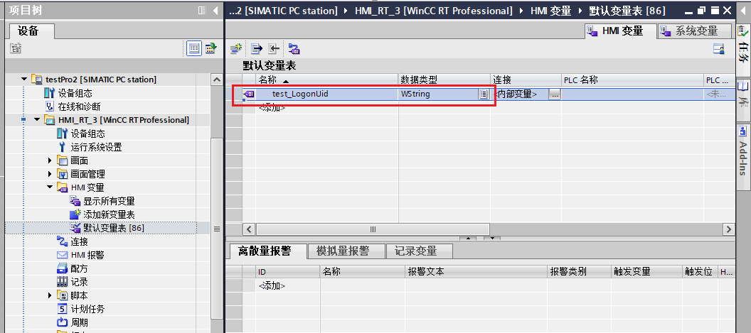Click the 触发位 column header
Viewport: 751px width, 333px height.
(701, 272)
